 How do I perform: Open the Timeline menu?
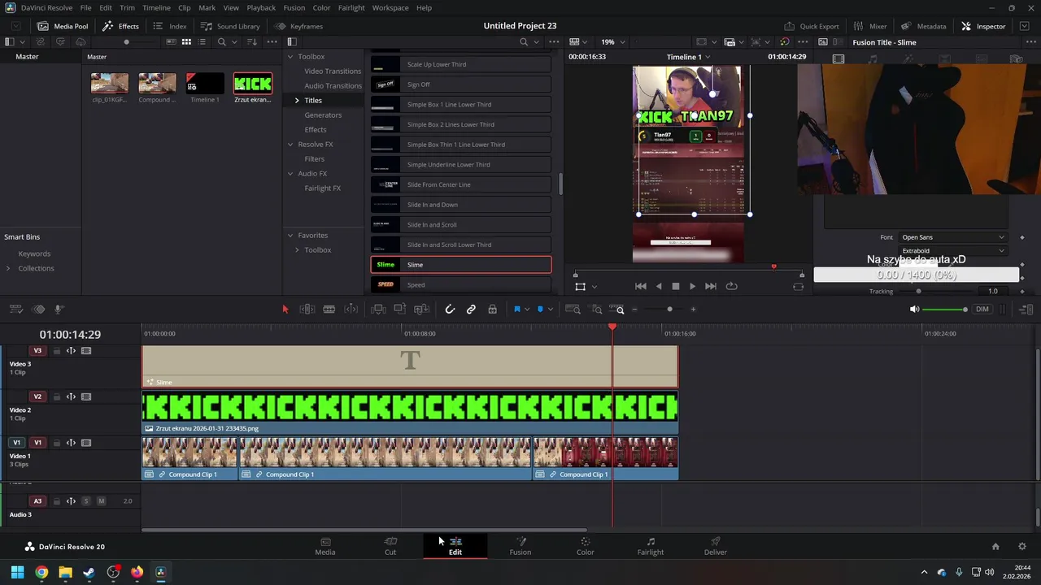pyautogui.click(x=156, y=7)
